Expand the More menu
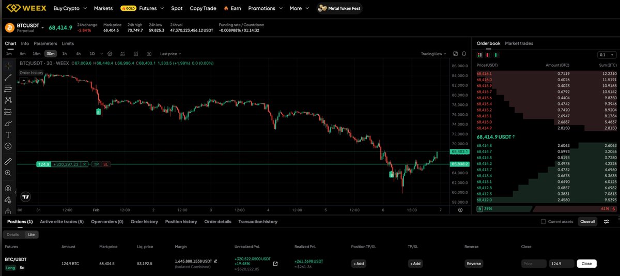This screenshot has height=276, width=620. [x=299, y=8]
